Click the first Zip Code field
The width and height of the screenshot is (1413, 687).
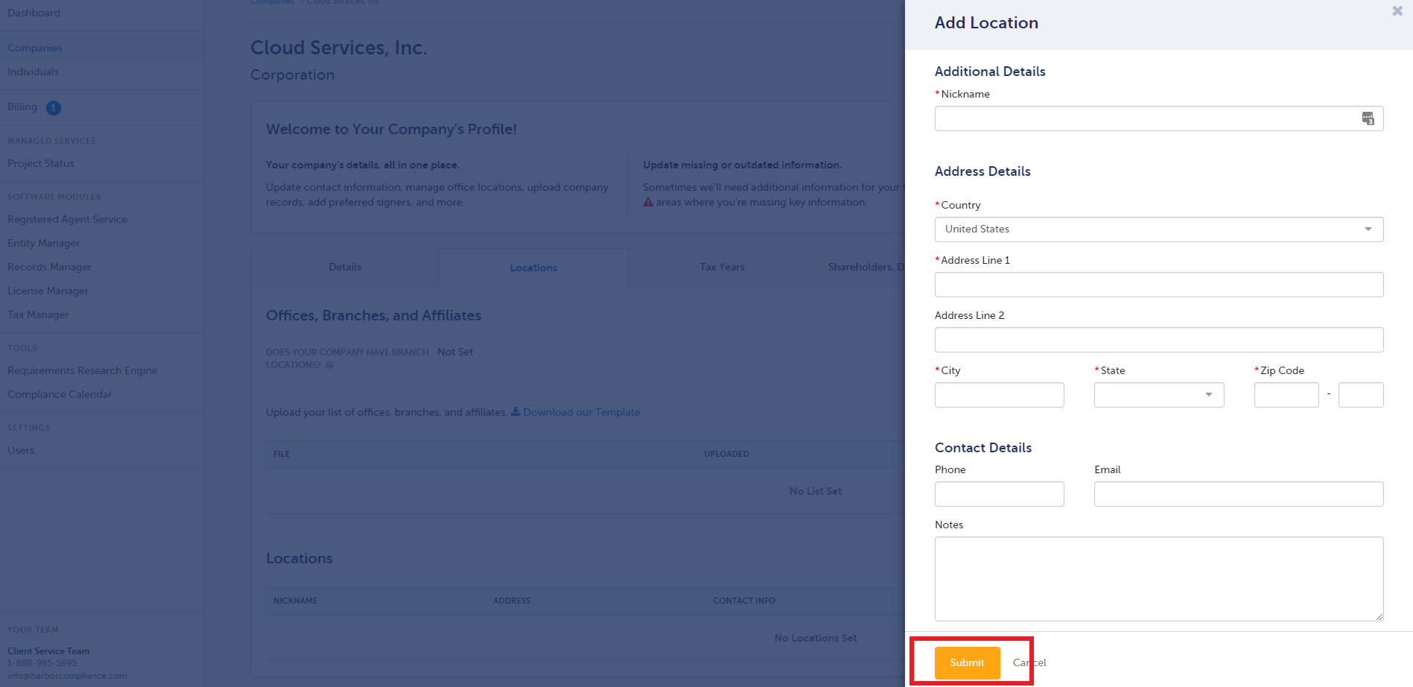pos(1286,395)
